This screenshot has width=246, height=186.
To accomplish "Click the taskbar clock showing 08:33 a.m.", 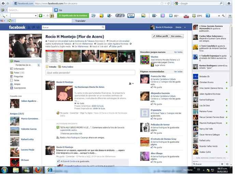I will tap(222, 170).
